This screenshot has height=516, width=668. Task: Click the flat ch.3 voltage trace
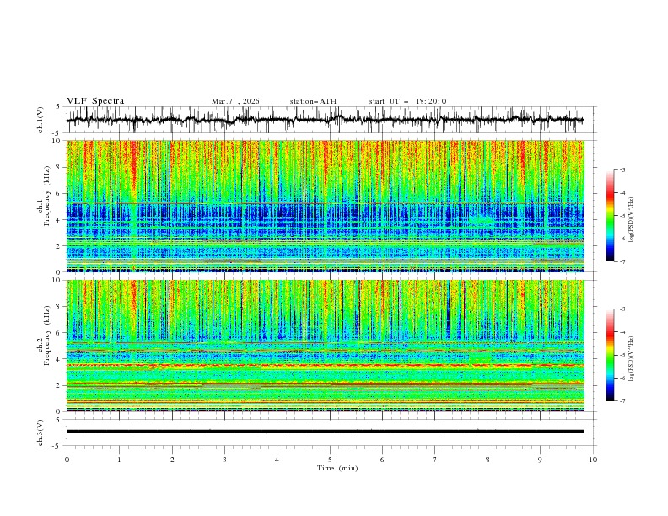325,432
